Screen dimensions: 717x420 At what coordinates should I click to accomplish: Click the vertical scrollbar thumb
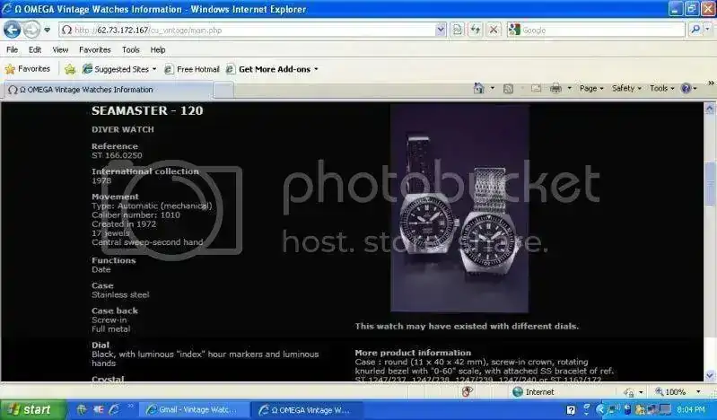pyautogui.click(x=710, y=183)
